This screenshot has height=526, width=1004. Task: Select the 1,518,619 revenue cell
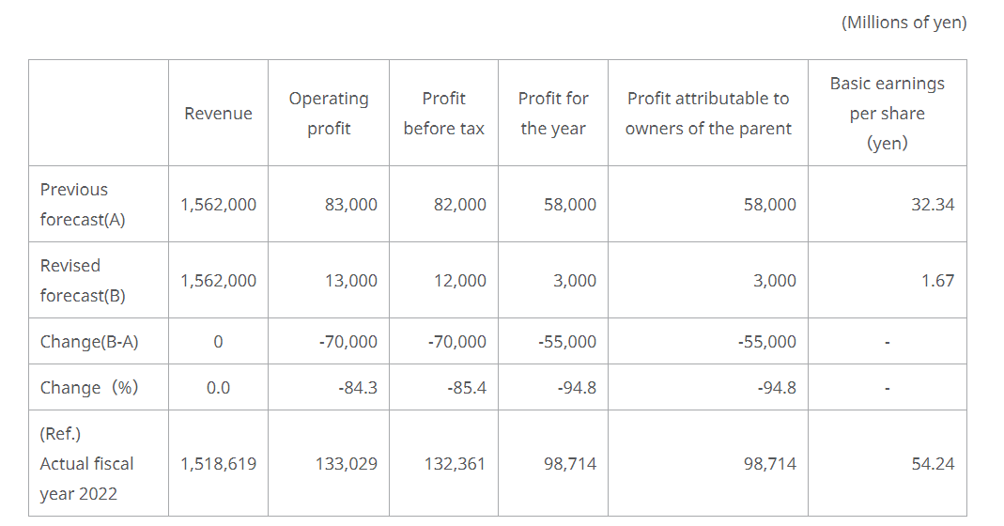coord(218,464)
